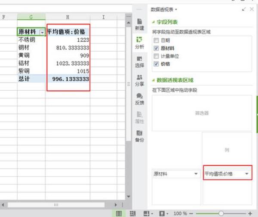This screenshot has height=217, width=258.
Task: Select the 铝材 cell
Action: tap(31, 63)
